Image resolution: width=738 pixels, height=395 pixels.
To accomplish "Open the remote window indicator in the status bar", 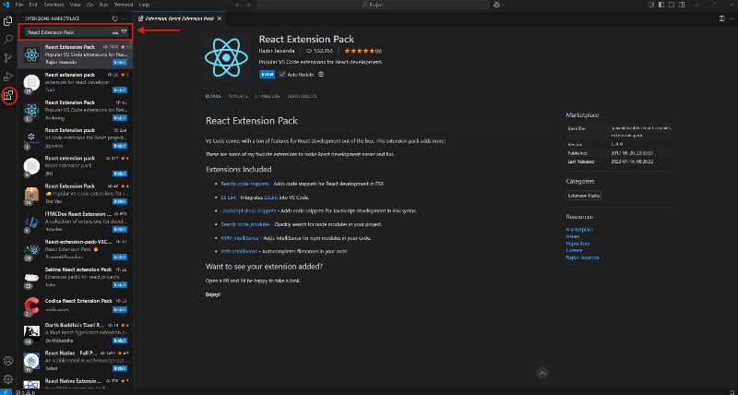I will point(6,391).
